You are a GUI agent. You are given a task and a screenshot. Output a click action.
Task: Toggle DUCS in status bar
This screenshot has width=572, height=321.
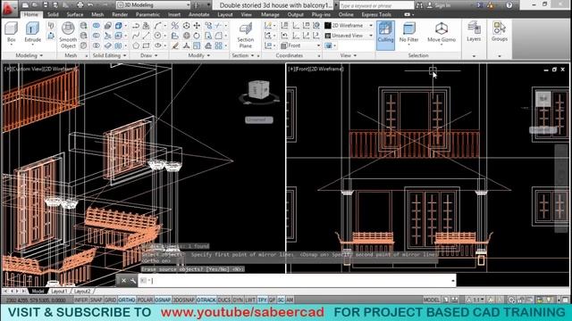[x=224, y=300]
